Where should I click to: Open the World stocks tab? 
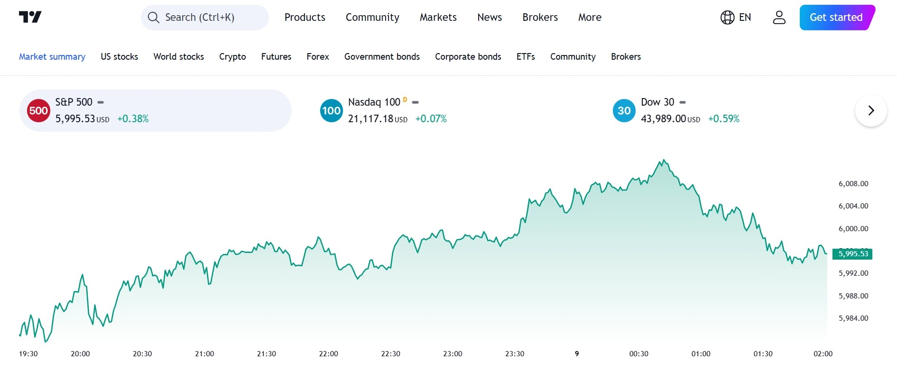(x=178, y=56)
